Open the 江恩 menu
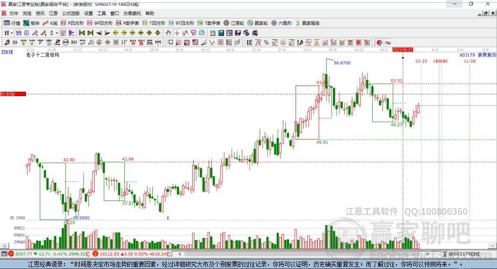The width and height of the screenshot is (497, 269). [53, 13]
